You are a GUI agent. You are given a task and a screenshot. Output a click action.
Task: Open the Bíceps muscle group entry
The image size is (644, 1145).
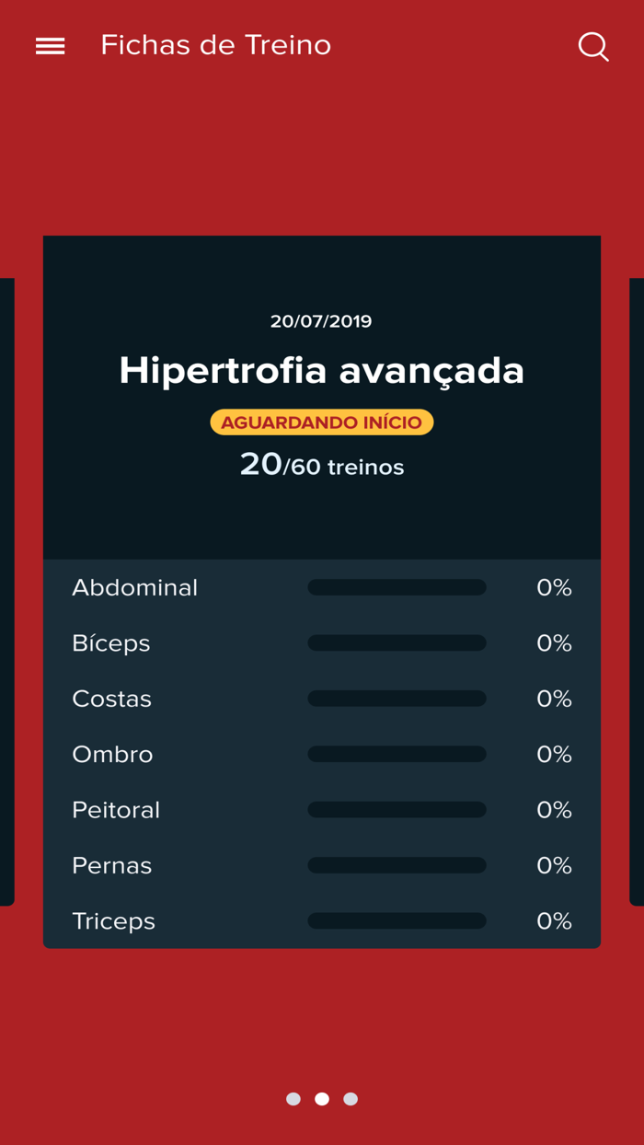(110, 642)
